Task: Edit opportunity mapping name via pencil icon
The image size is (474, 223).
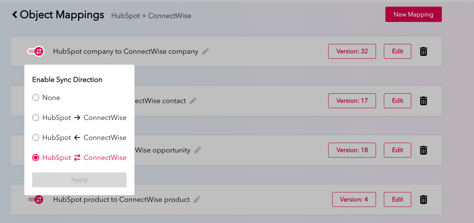Action: click(198, 150)
